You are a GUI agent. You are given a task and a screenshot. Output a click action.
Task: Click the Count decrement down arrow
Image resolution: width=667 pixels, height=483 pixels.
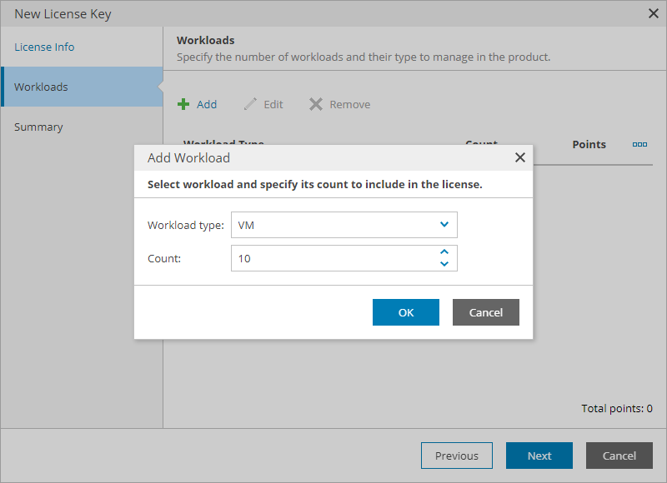point(444,262)
